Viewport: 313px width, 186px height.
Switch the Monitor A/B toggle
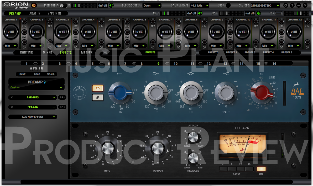click(63, 6)
